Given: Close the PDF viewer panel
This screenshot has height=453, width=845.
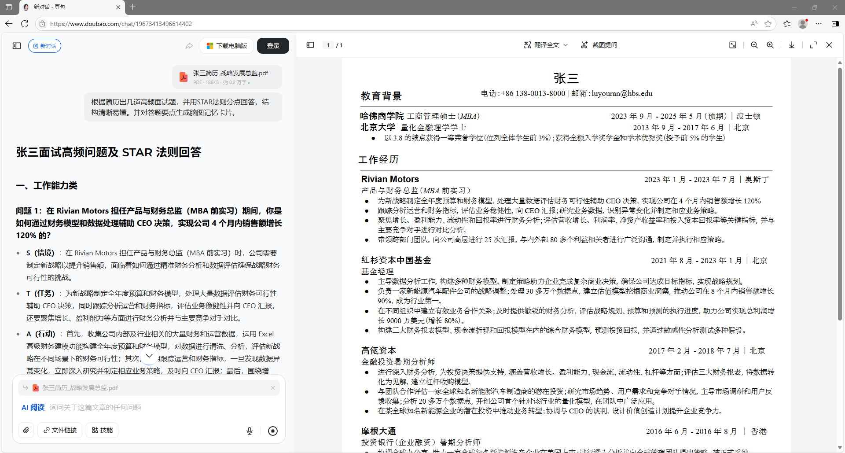Looking at the screenshot, I should (x=829, y=45).
